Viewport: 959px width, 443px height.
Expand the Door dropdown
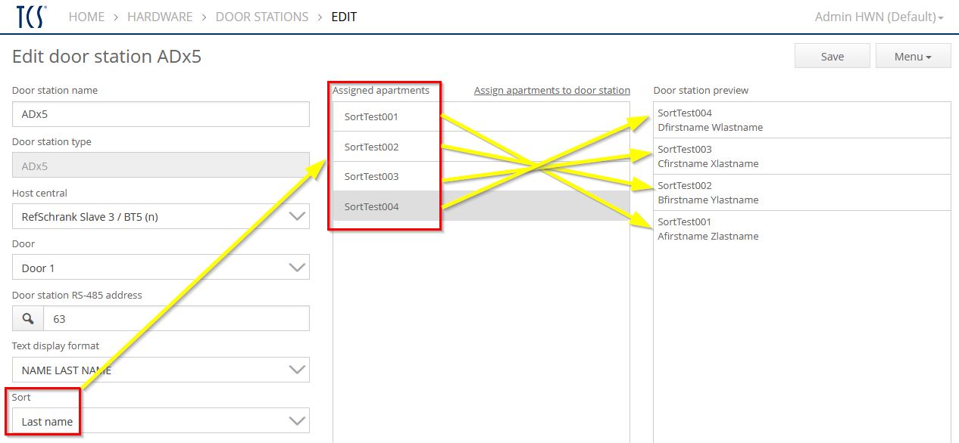161,268
